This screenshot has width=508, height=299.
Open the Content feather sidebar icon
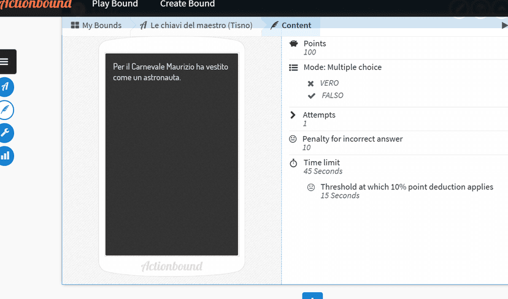[x=6, y=110]
